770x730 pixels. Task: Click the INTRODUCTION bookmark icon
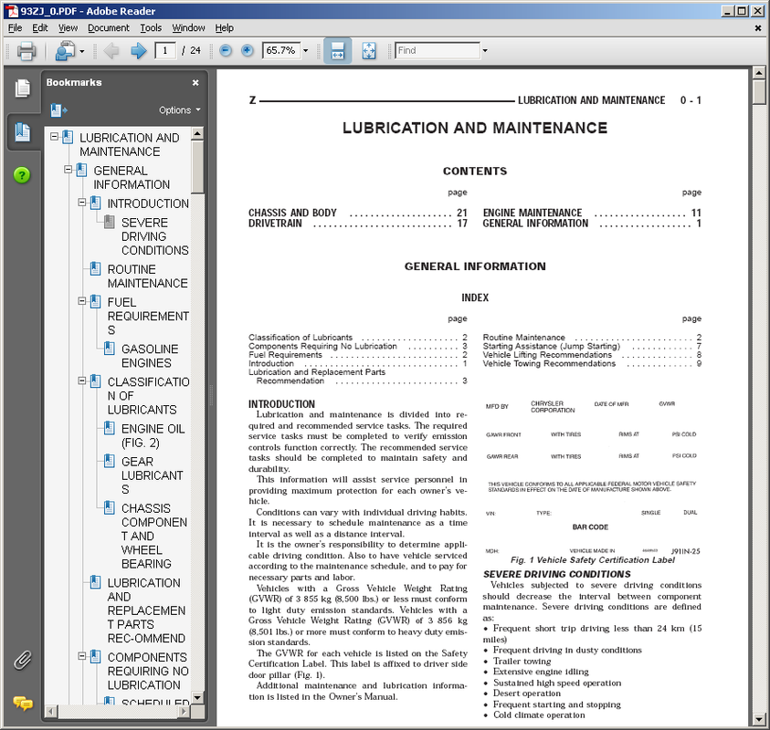tap(96, 203)
